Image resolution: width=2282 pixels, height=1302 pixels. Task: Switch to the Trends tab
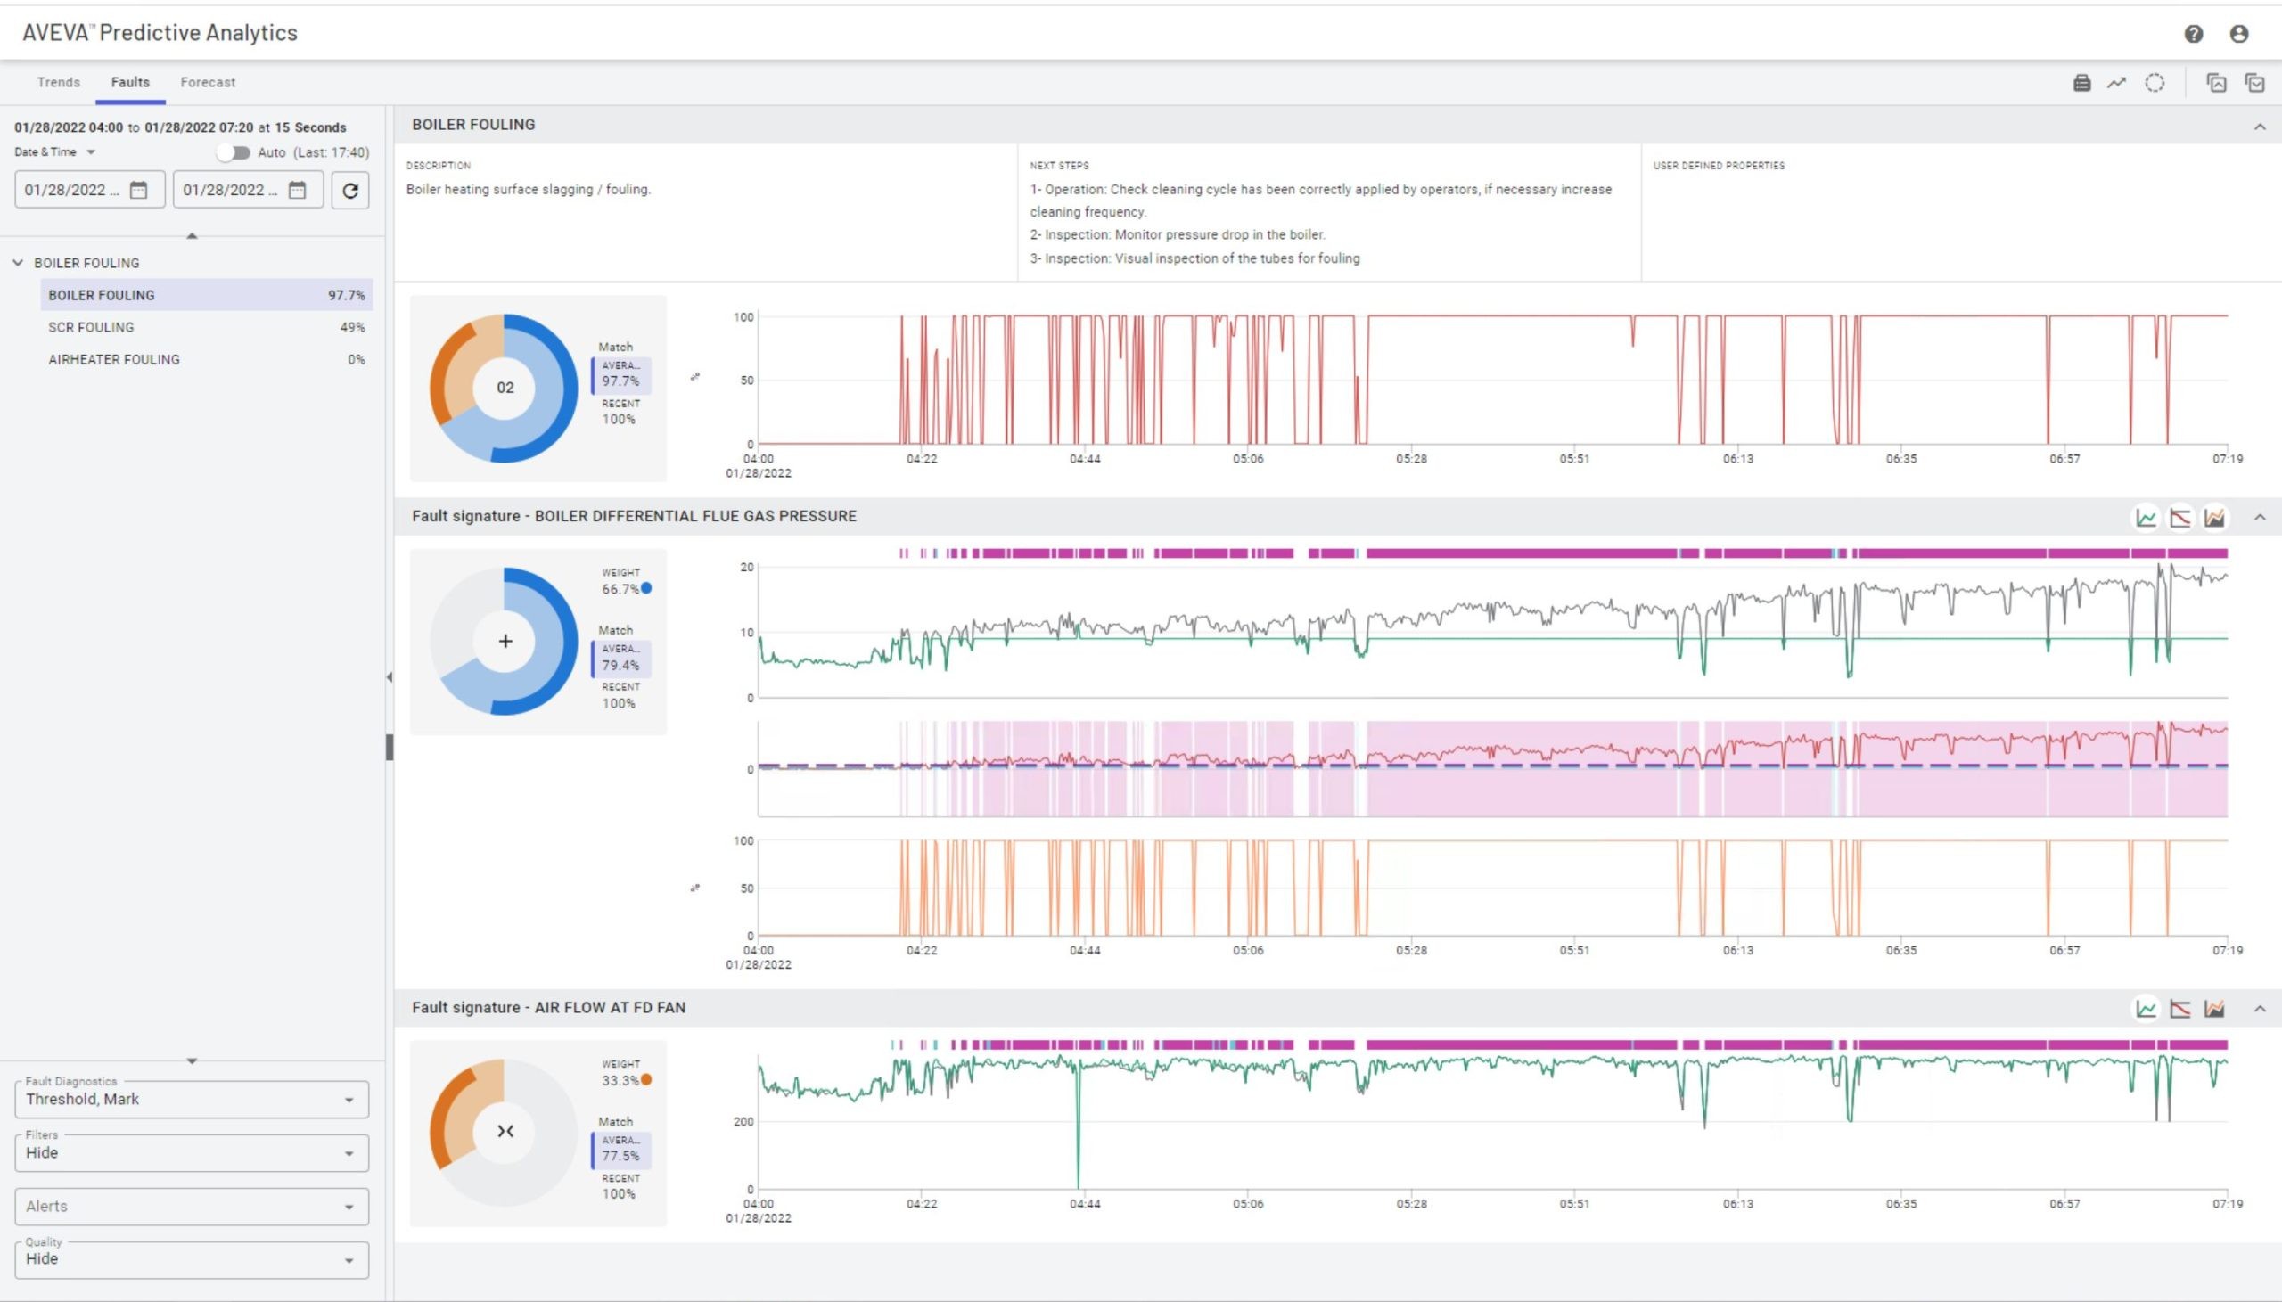(x=58, y=82)
